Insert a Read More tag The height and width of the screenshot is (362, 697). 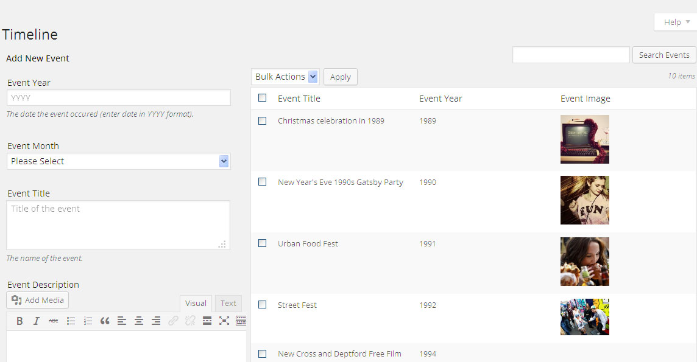[x=207, y=321]
